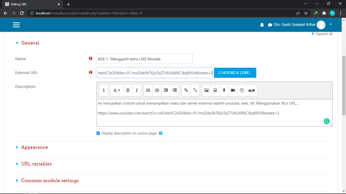Insert H5P content

252,90
